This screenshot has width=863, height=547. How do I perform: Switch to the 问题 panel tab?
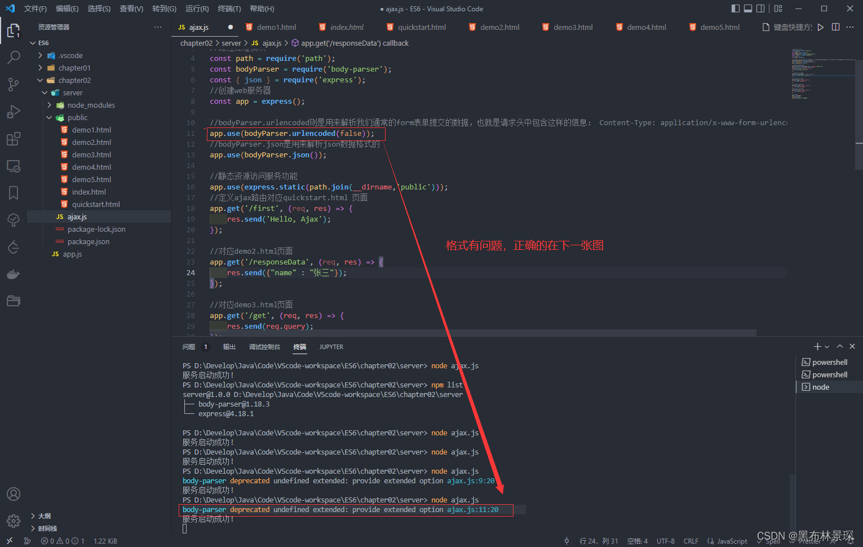click(188, 346)
